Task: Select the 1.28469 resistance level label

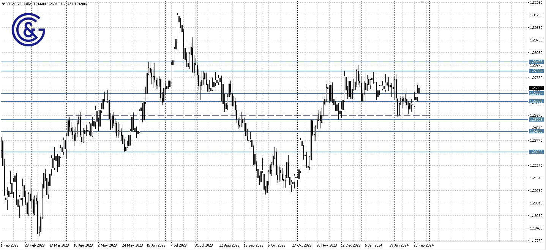Action: [536, 62]
